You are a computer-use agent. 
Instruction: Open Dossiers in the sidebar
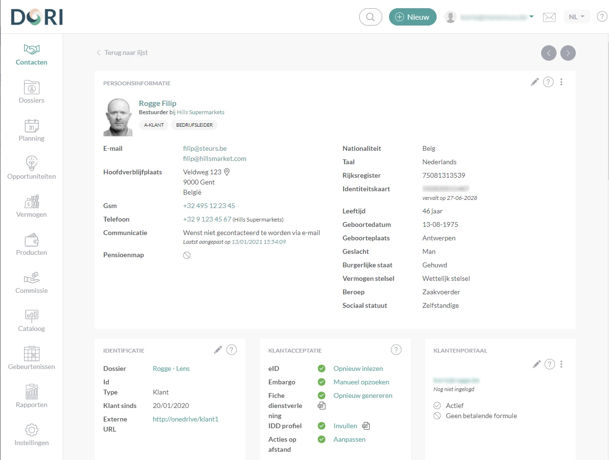[31, 92]
